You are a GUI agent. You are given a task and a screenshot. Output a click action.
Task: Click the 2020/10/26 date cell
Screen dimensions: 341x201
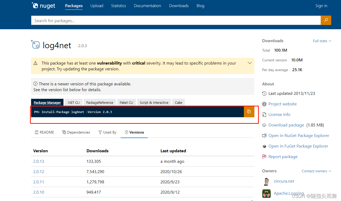pos(171,171)
